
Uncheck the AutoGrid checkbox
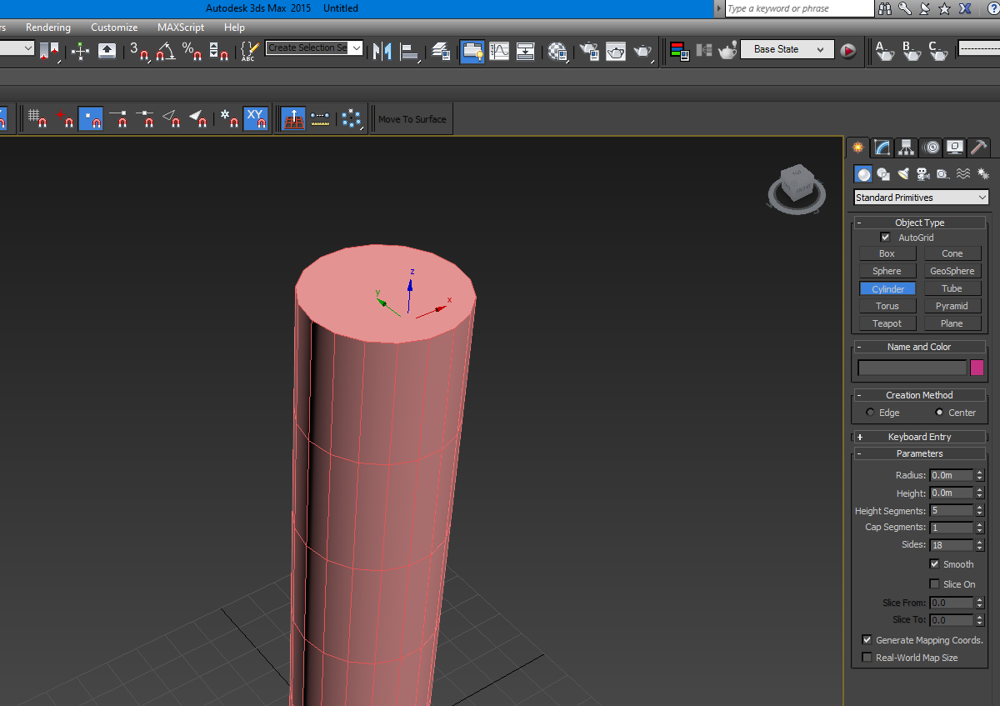pyautogui.click(x=885, y=238)
